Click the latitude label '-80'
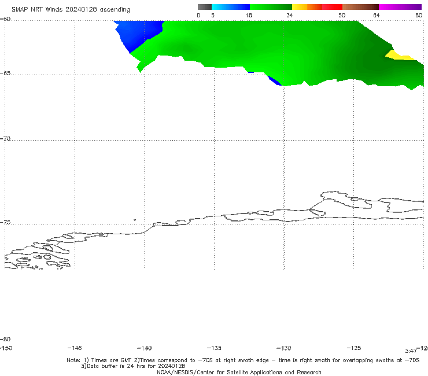This screenshot has height=376, width=428. [x=5, y=339]
